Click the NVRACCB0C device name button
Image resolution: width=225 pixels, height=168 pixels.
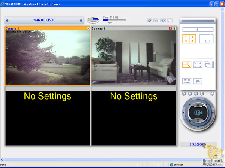[x=44, y=21]
